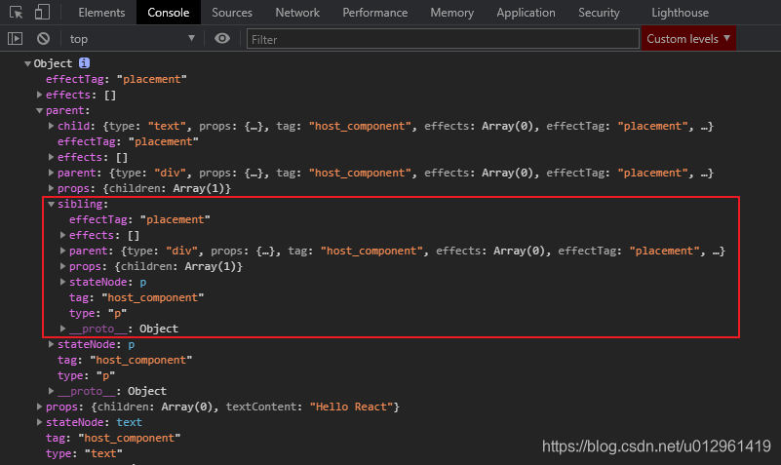Open the Sources tab

point(232,13)
